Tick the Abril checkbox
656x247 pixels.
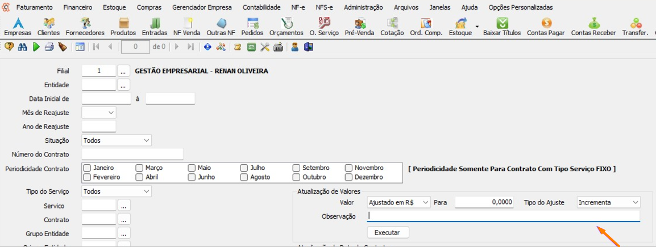tap(139, 177)
